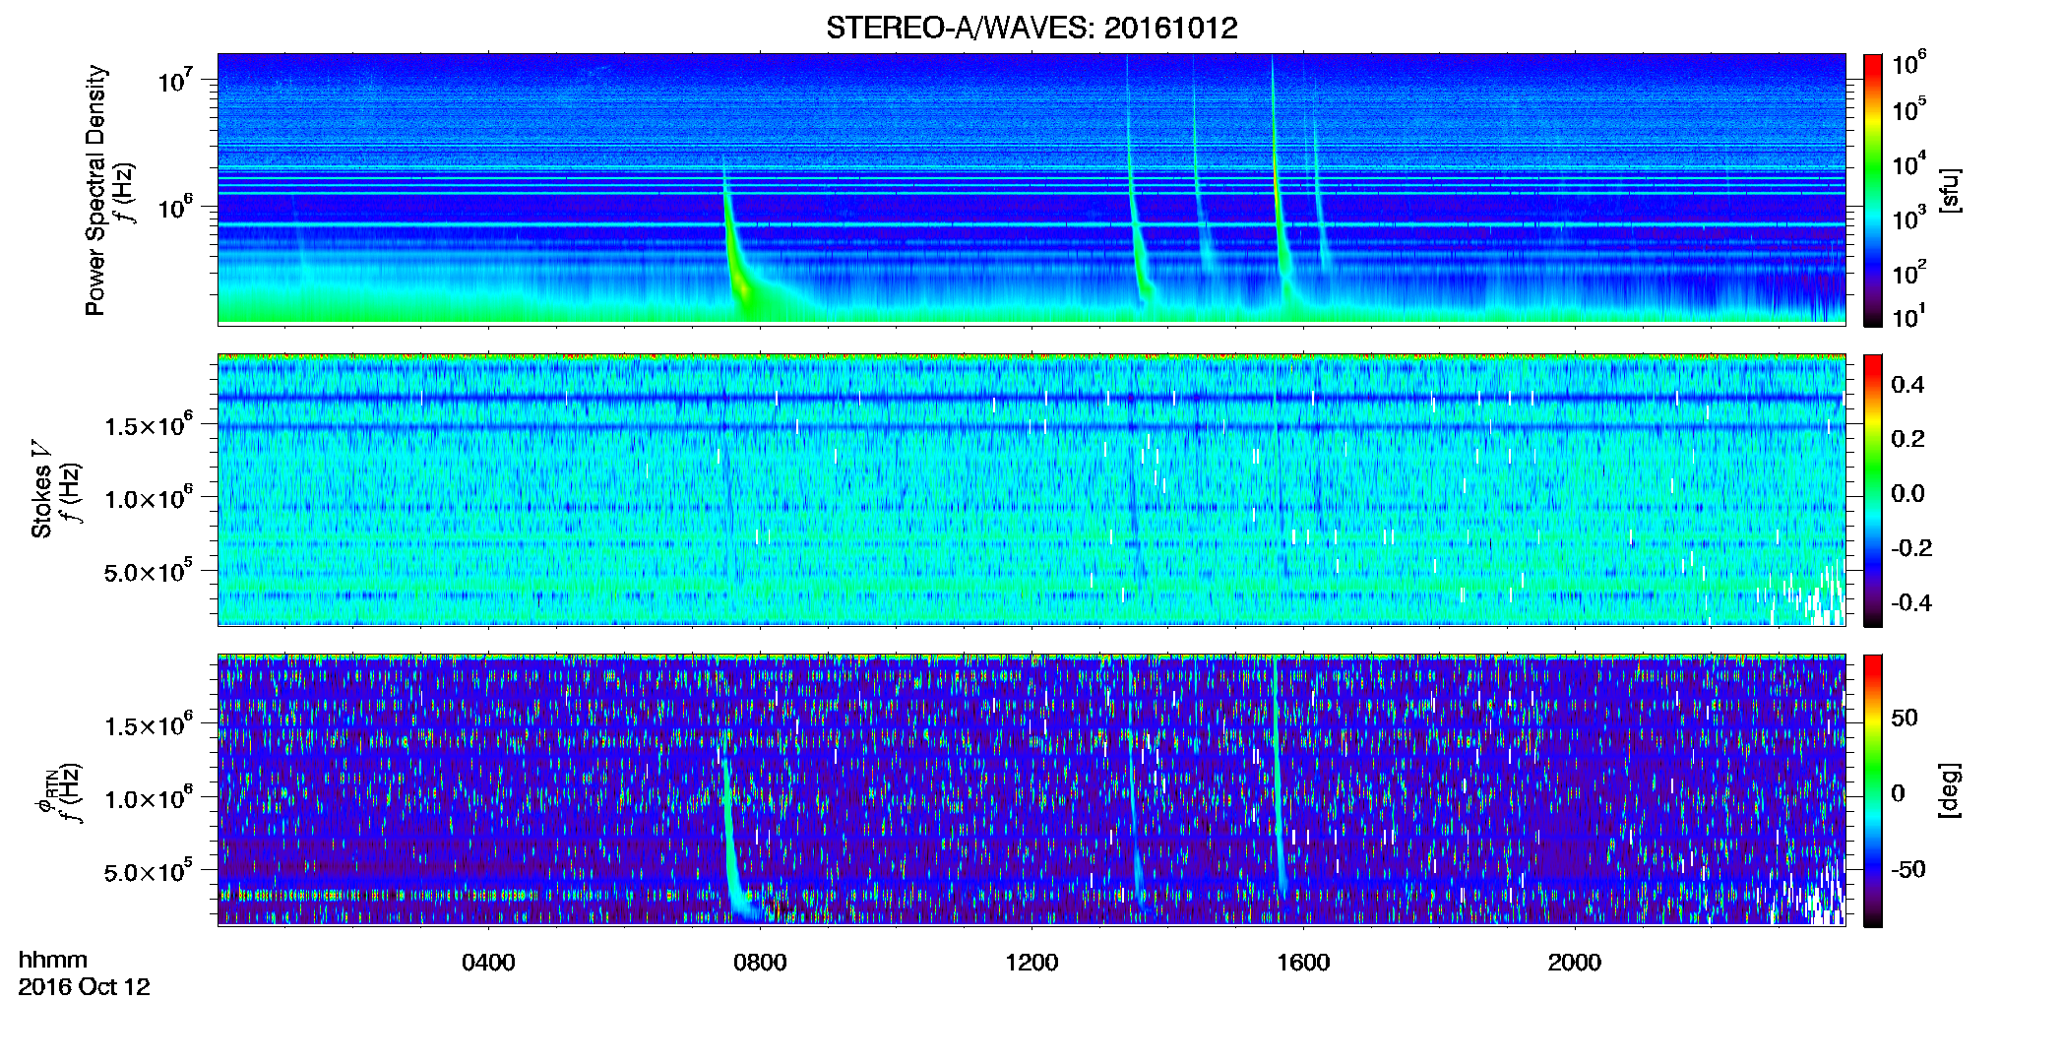2063x1063 pixels.
Task: Click 1.5×10^6 tick in Stokes V panel
Action: point(150,425)
